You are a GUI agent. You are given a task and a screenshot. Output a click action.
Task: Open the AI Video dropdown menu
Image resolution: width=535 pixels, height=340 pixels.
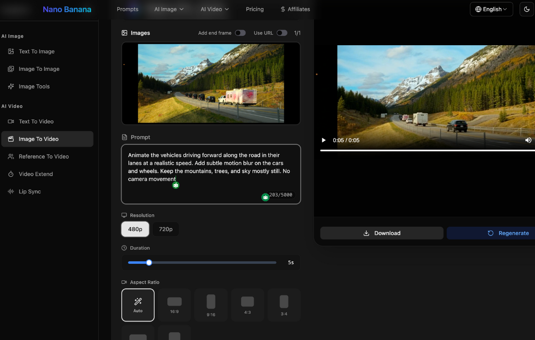click(x=214, y=9)
